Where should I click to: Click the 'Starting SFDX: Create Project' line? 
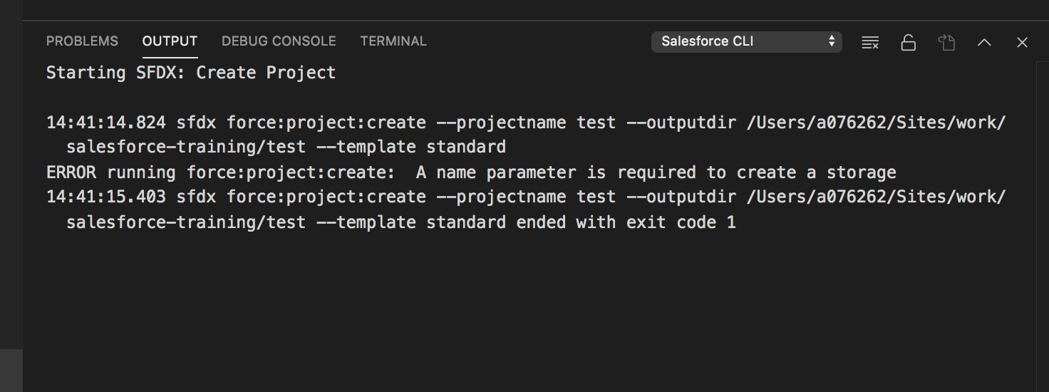tap(190, 73)
